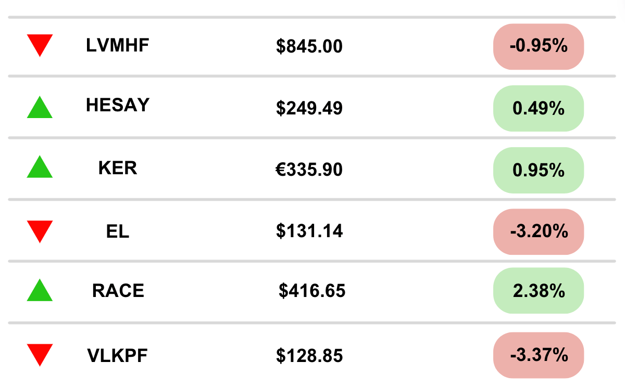Click the green 0.95% change badge
Image resolution: width=625 pixels, height=388 pixels.
pos(539,170)
